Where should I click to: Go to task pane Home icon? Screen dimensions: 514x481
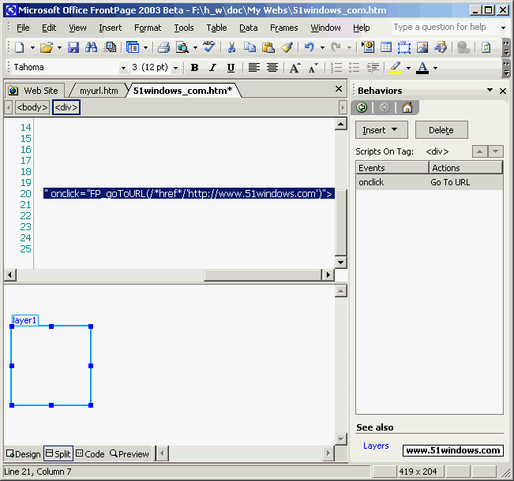(407, 107)
